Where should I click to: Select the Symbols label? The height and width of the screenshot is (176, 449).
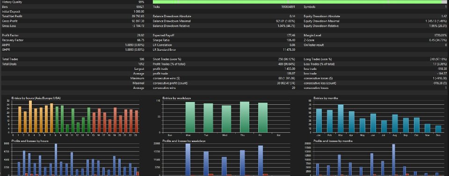coord(309,7)
